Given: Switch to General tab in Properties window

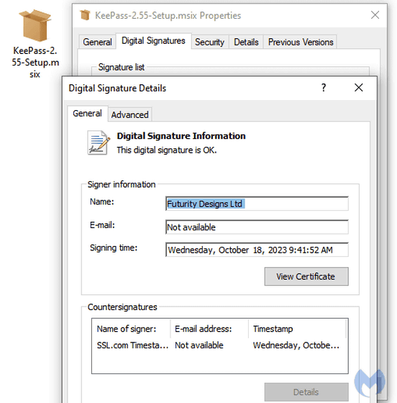Looking at the screenshot, I should coord(97,42).
